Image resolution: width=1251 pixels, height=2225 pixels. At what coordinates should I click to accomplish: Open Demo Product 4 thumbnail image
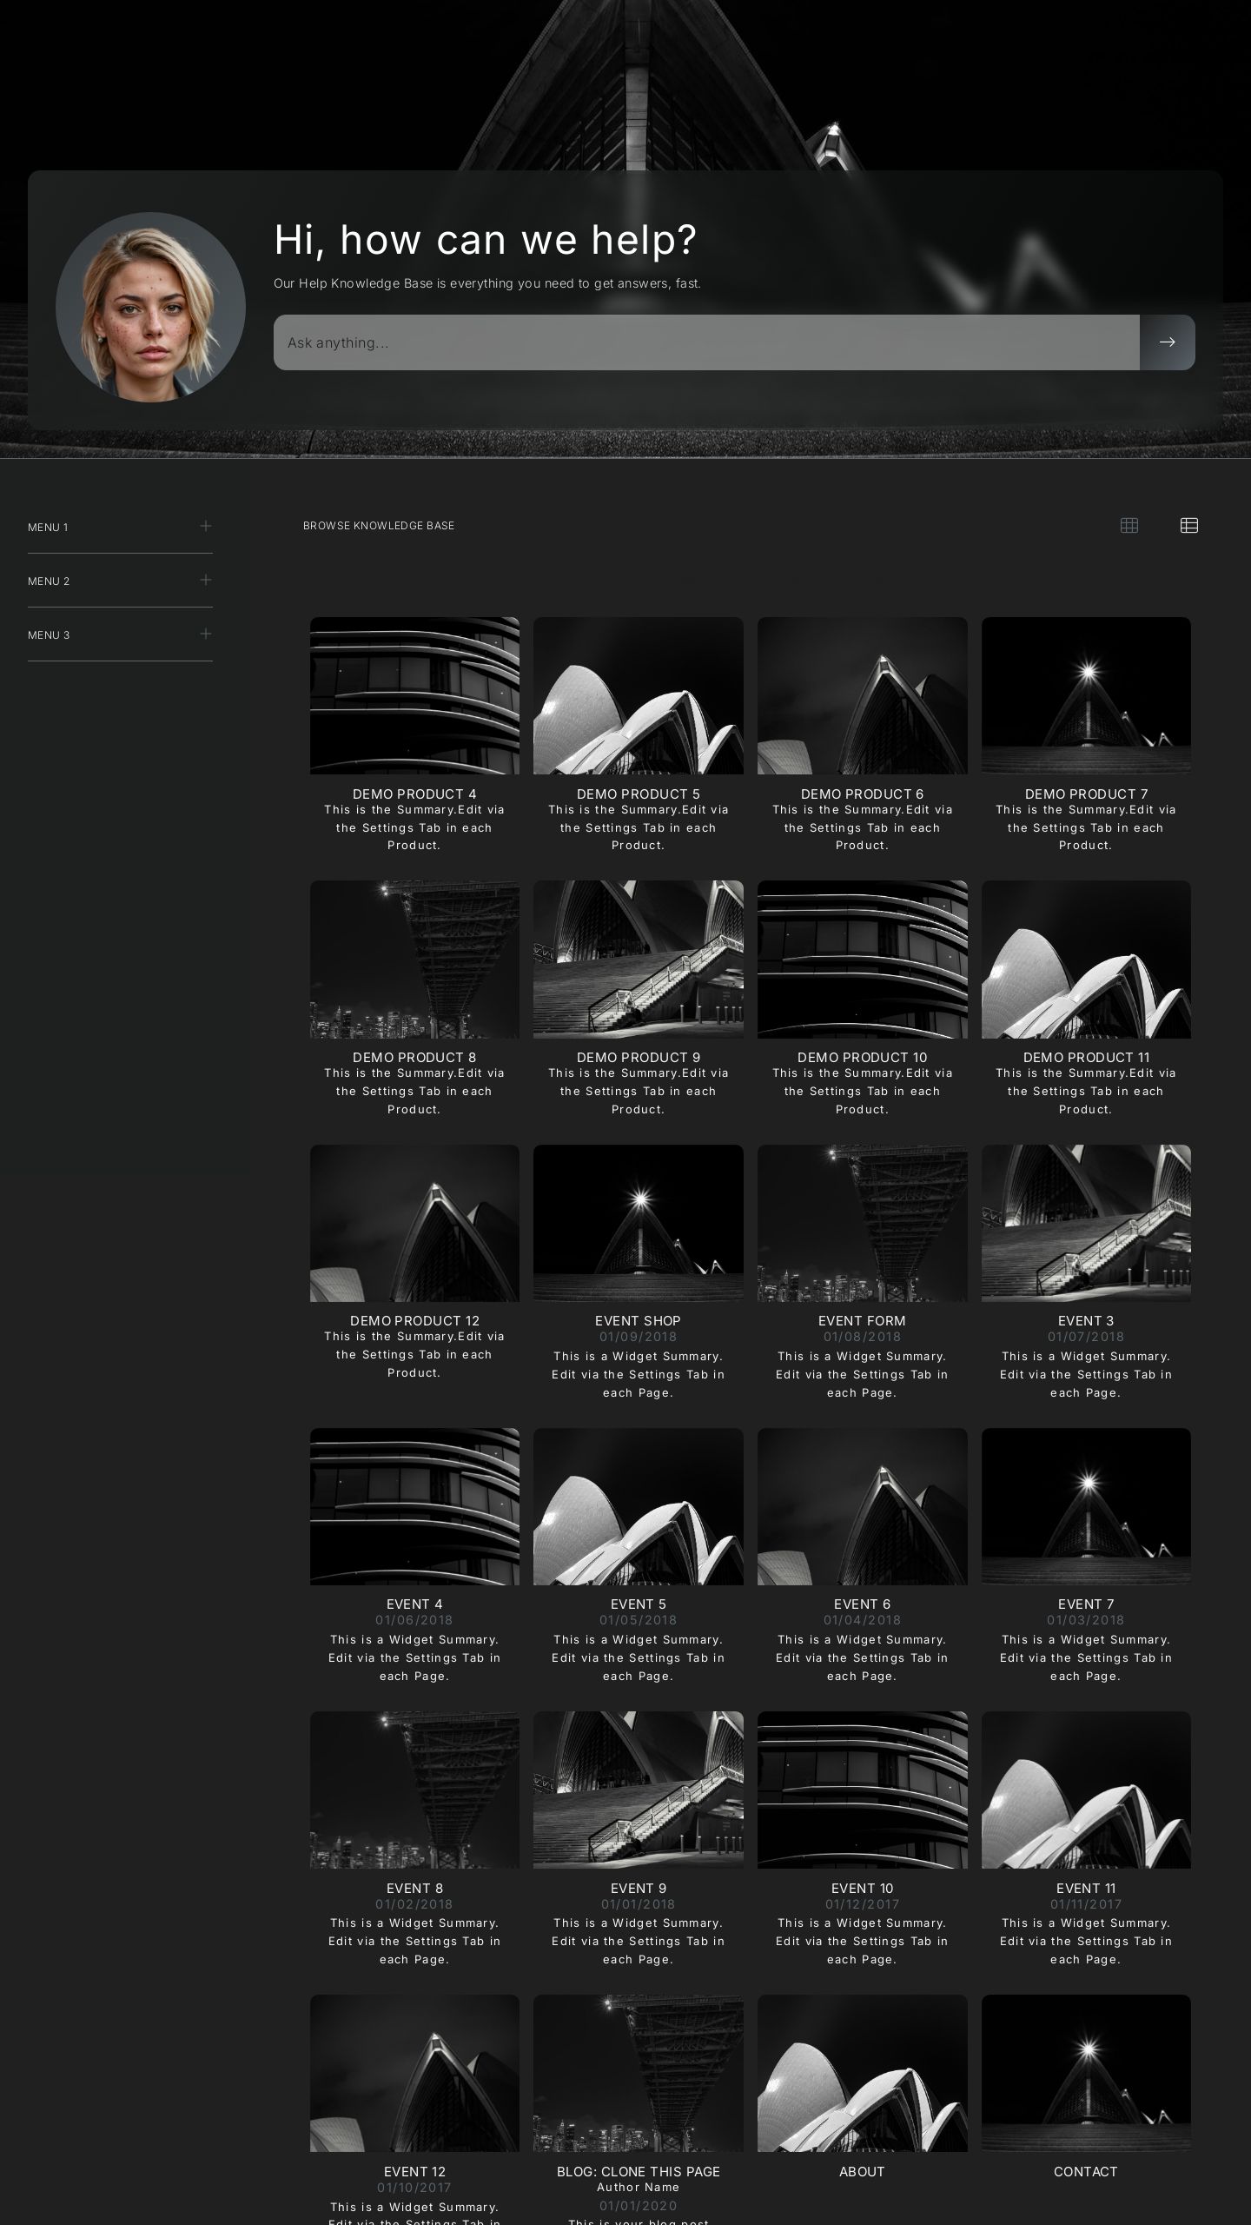[x=414, y=695]
